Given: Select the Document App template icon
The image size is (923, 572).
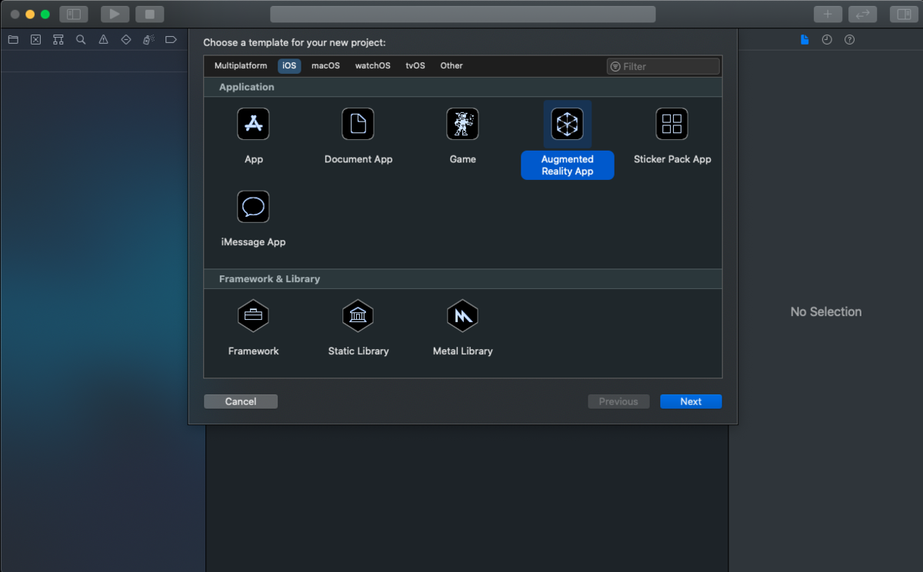Looking at the screenshot, I should click(358, 124).
